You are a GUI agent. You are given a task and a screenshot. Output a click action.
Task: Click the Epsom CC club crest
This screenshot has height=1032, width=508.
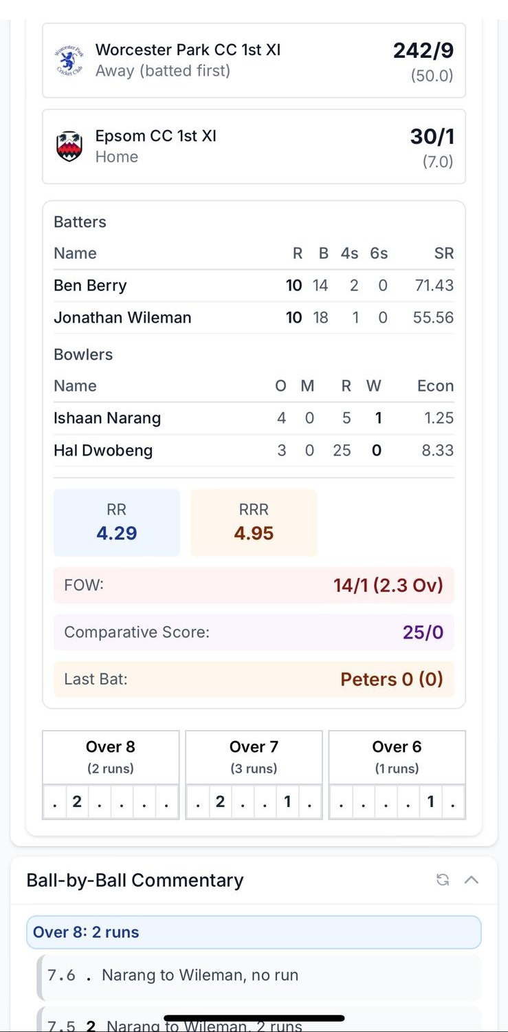(69, 146)
